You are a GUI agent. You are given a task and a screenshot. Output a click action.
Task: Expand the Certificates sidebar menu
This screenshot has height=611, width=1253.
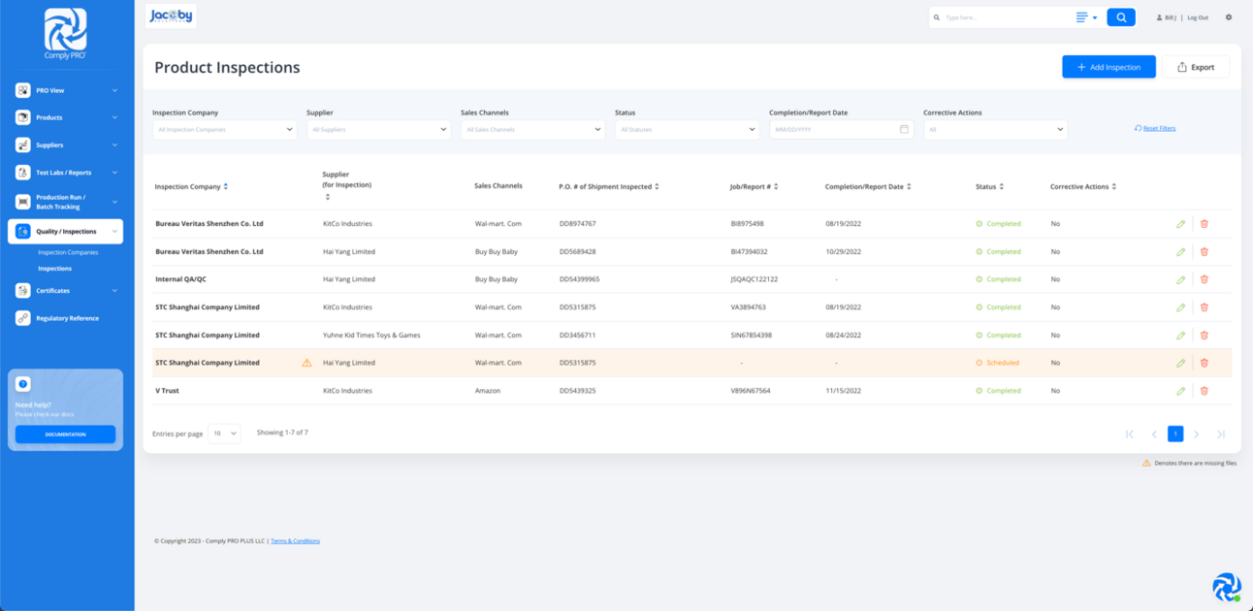[x=65, y=290]
